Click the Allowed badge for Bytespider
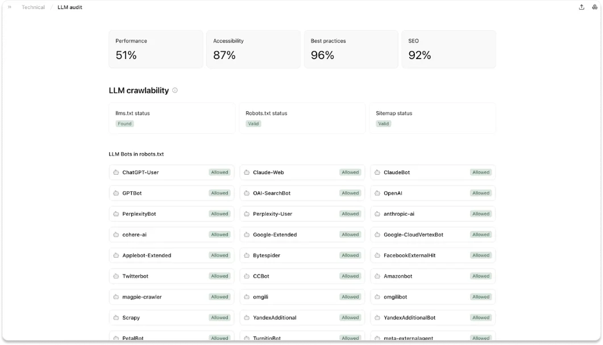603x345 pixels. 350,255
